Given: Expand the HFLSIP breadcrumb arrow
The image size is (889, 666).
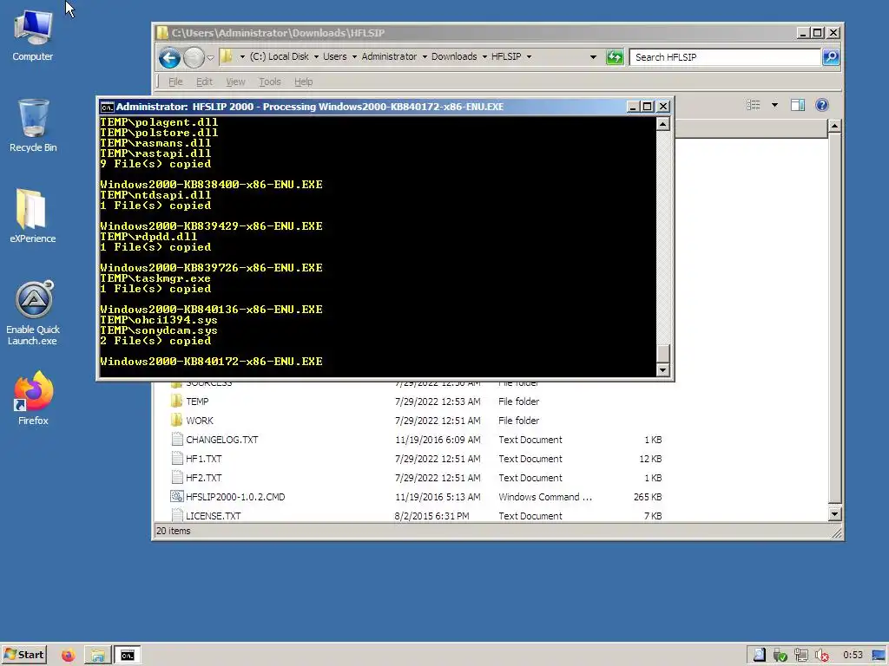Looking at the screenshot, I should tap(529, 56).
